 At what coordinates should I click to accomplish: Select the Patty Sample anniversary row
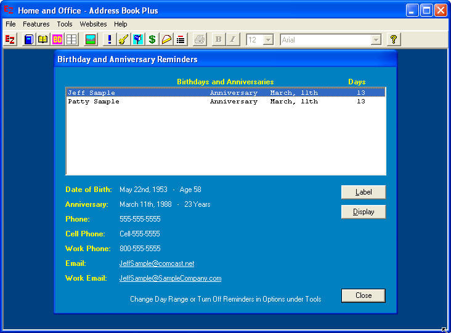225,101
